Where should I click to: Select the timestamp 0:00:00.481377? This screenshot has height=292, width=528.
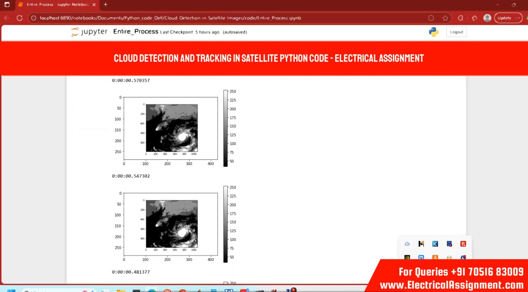pyautogui.click(x=131, y=272)
